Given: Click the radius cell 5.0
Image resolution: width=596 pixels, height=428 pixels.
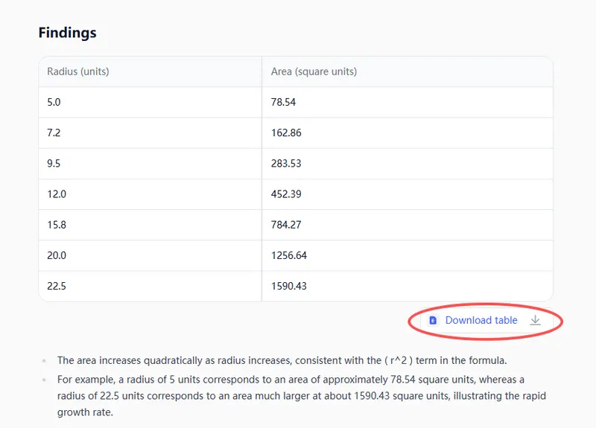Looking at the screenshot, I should click(54, 102).
